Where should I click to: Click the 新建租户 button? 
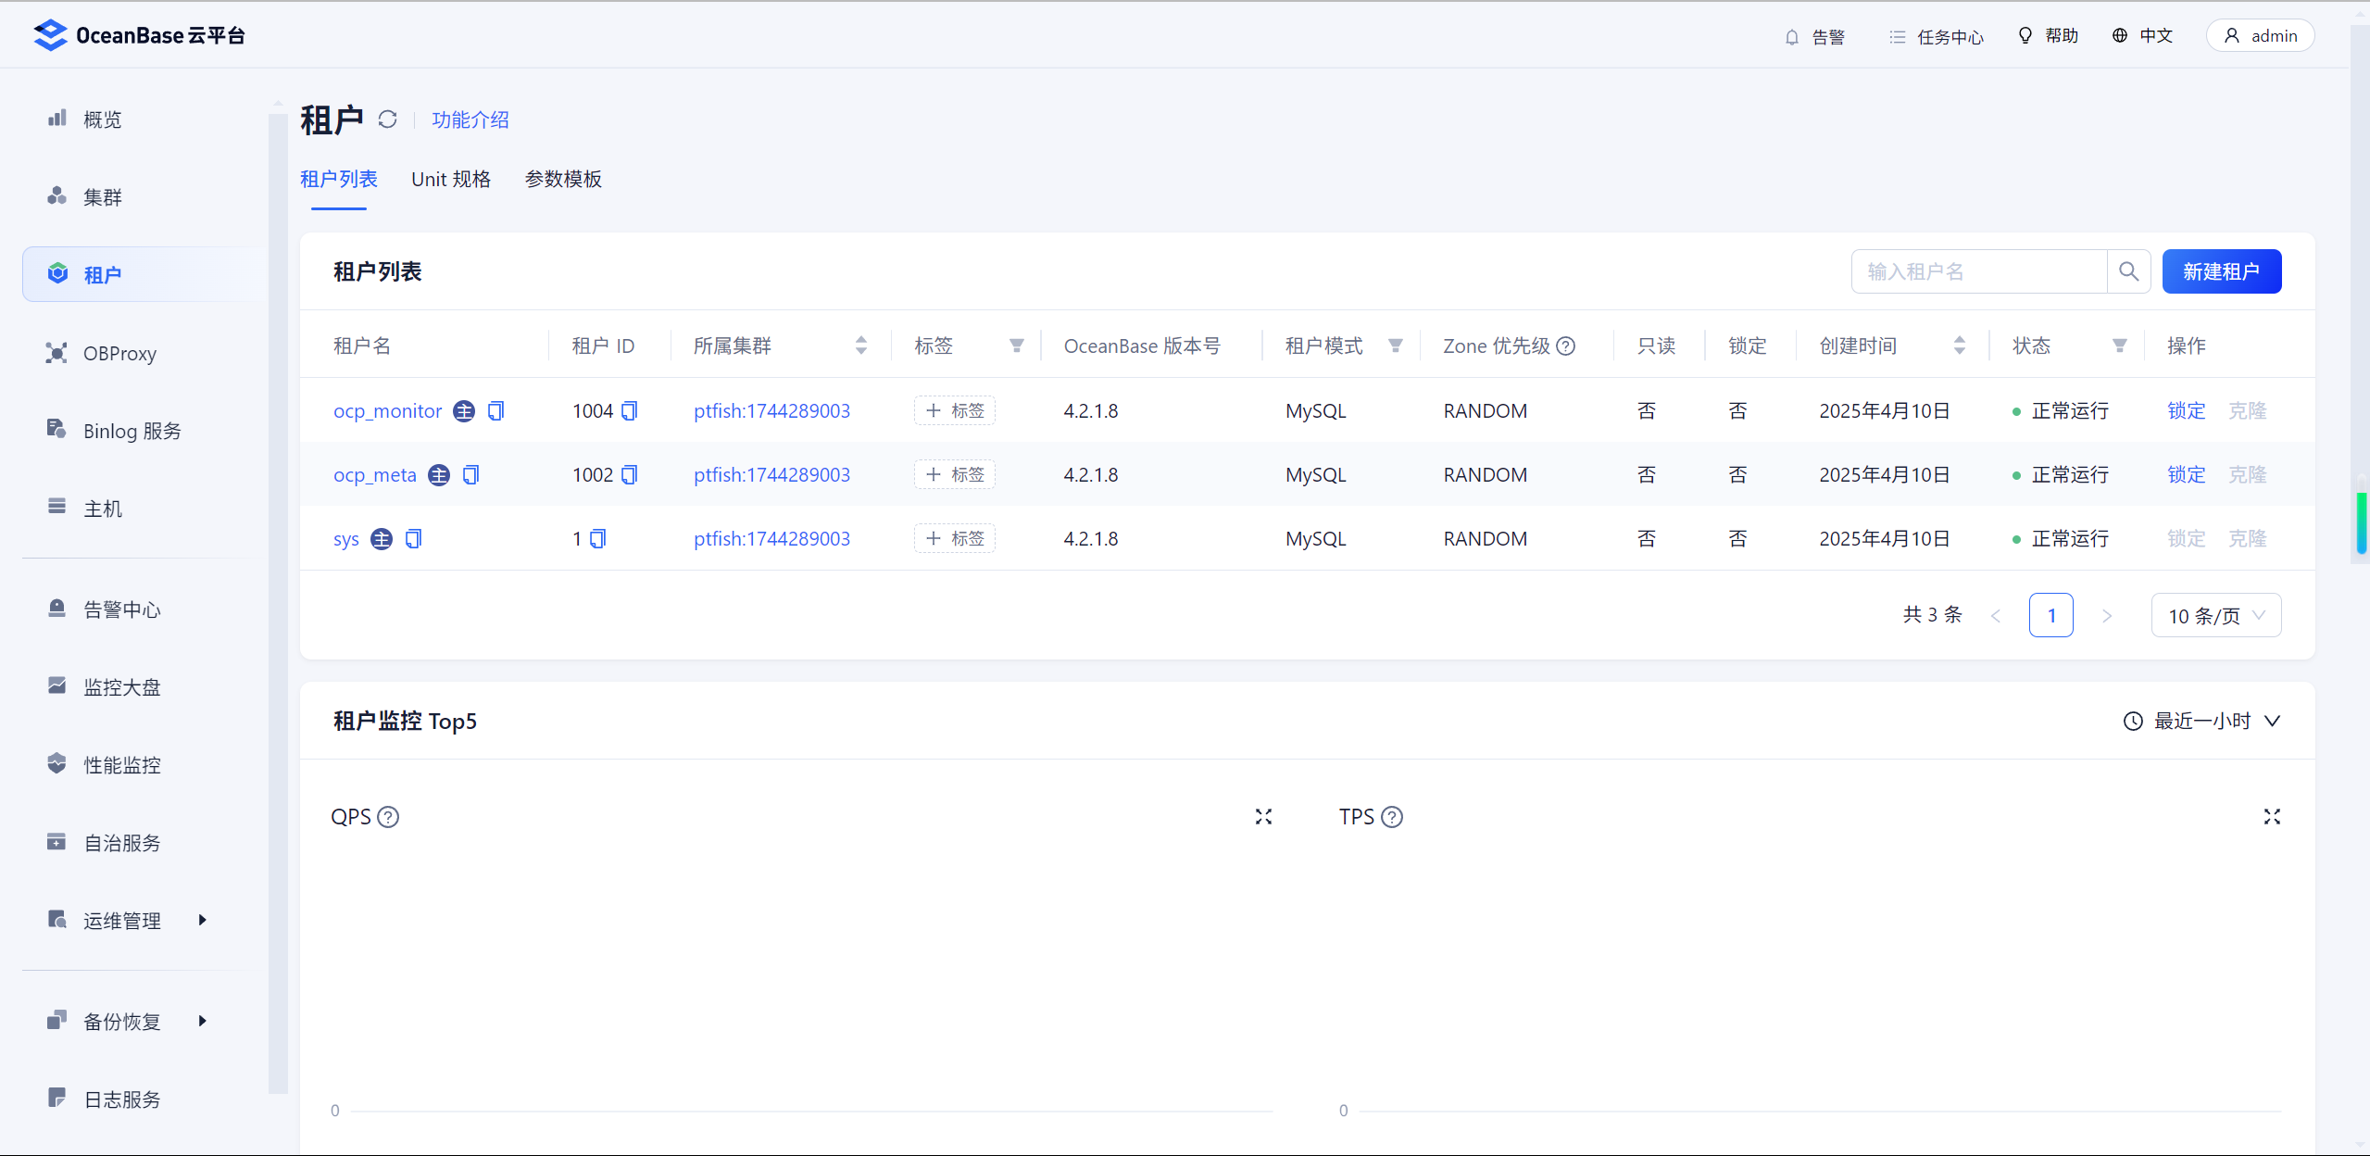[x=2221, y=271]
